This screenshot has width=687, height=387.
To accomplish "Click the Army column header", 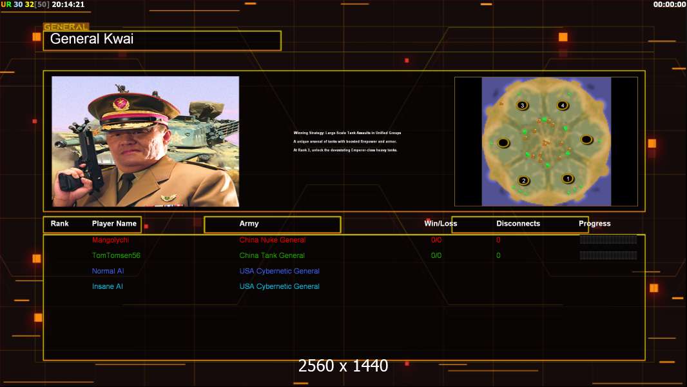I will point(249,224).
